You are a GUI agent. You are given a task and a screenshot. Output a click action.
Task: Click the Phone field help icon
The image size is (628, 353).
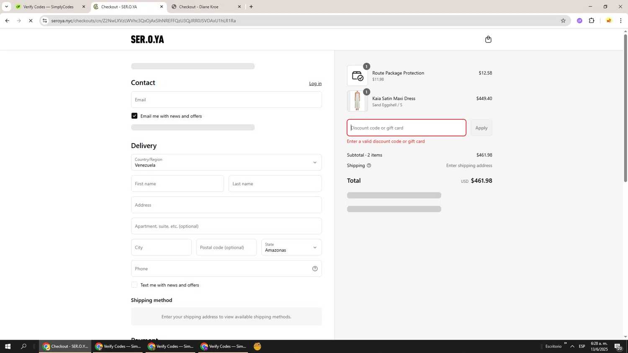315,269
